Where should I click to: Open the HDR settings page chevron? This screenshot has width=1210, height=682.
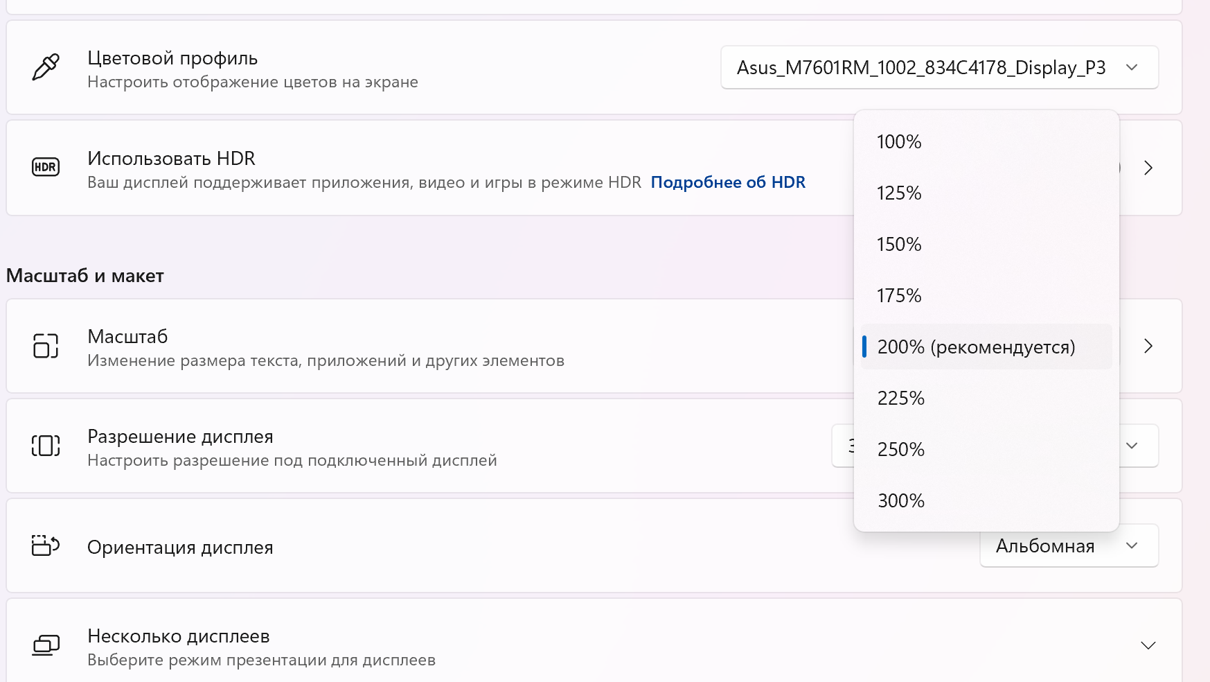pyautogui.click(x=1148, y=168)
